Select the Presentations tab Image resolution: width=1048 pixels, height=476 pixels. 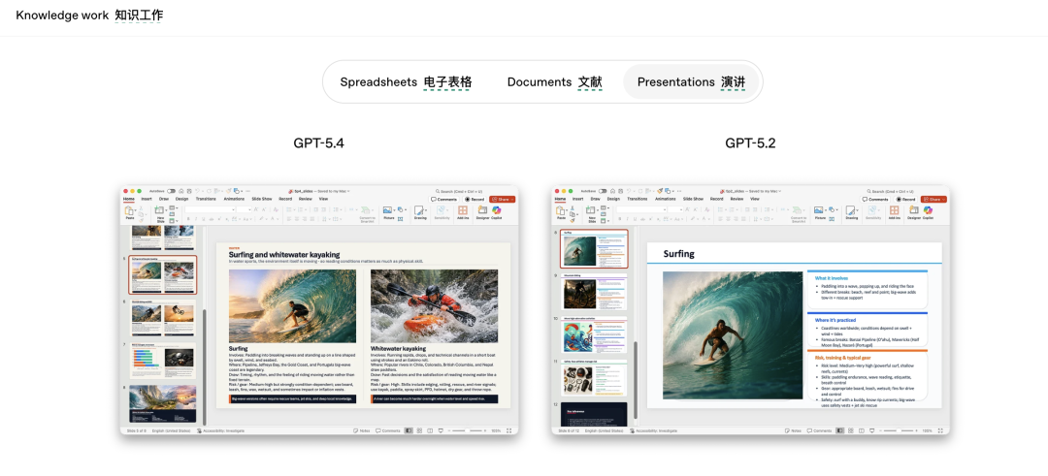[691, 82]
